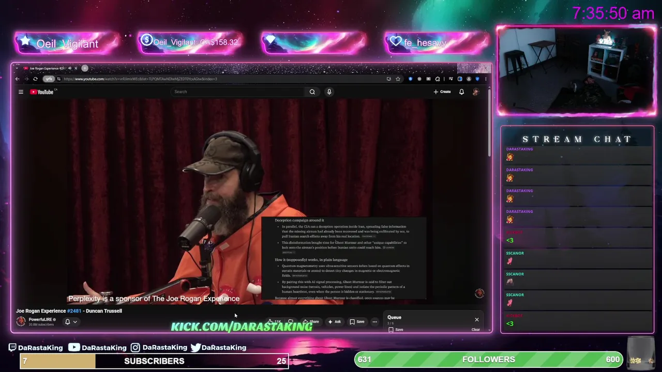Screen dimensions: 662x372
Task: Start voice search with microphone icon
Action: coord(329,91)
